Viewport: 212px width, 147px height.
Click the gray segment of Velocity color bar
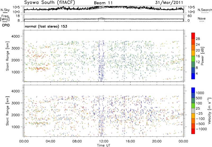(x=193, y=111)
